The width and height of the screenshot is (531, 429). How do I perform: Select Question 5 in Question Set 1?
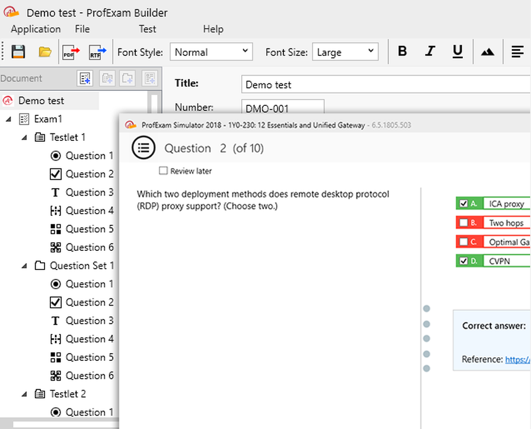[x=89, y=357]
